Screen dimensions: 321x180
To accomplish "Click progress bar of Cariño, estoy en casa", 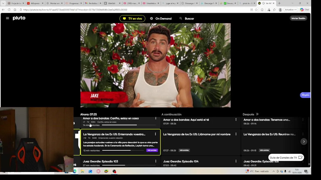I will pos(128,125).
